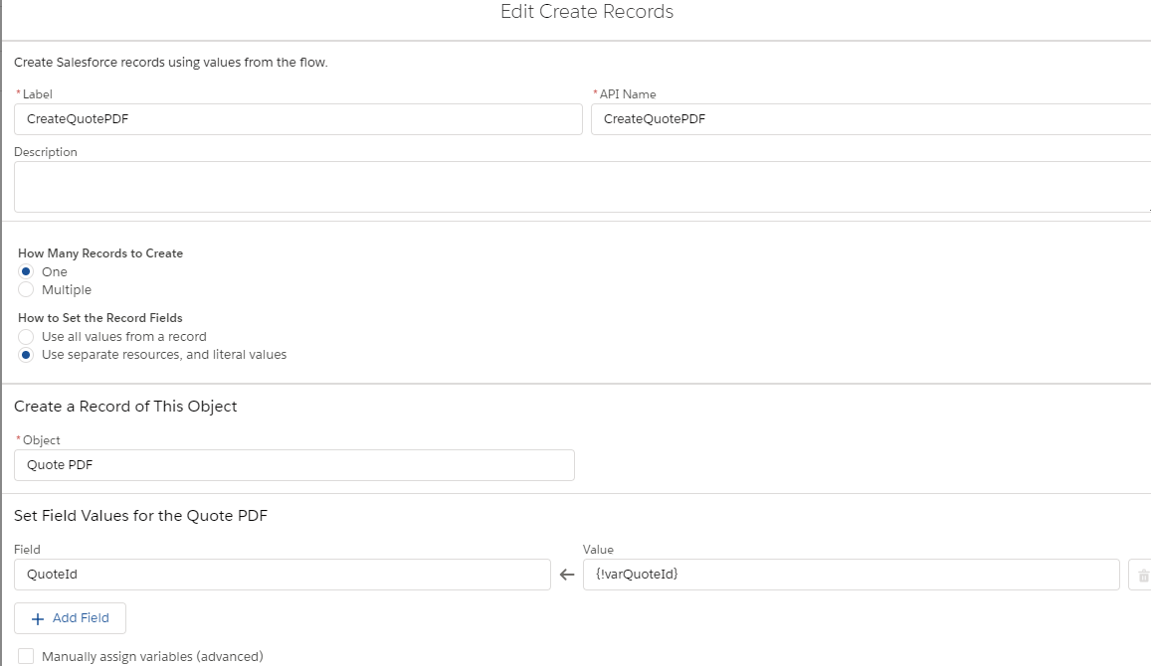
Task: Click into the Label text box
Action: point(297,119)
